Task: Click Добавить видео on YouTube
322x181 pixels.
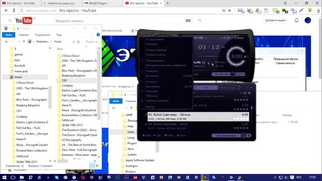Action: [275, 20]
